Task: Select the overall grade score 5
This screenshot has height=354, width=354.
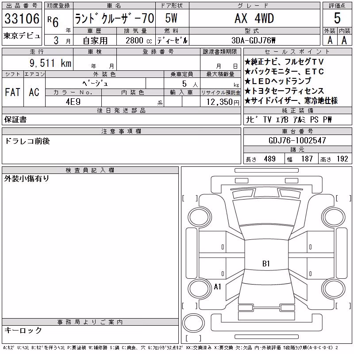Action: 337,18
